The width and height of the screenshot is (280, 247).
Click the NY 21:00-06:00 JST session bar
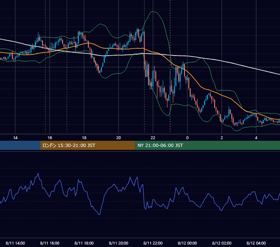click(207, 145)
